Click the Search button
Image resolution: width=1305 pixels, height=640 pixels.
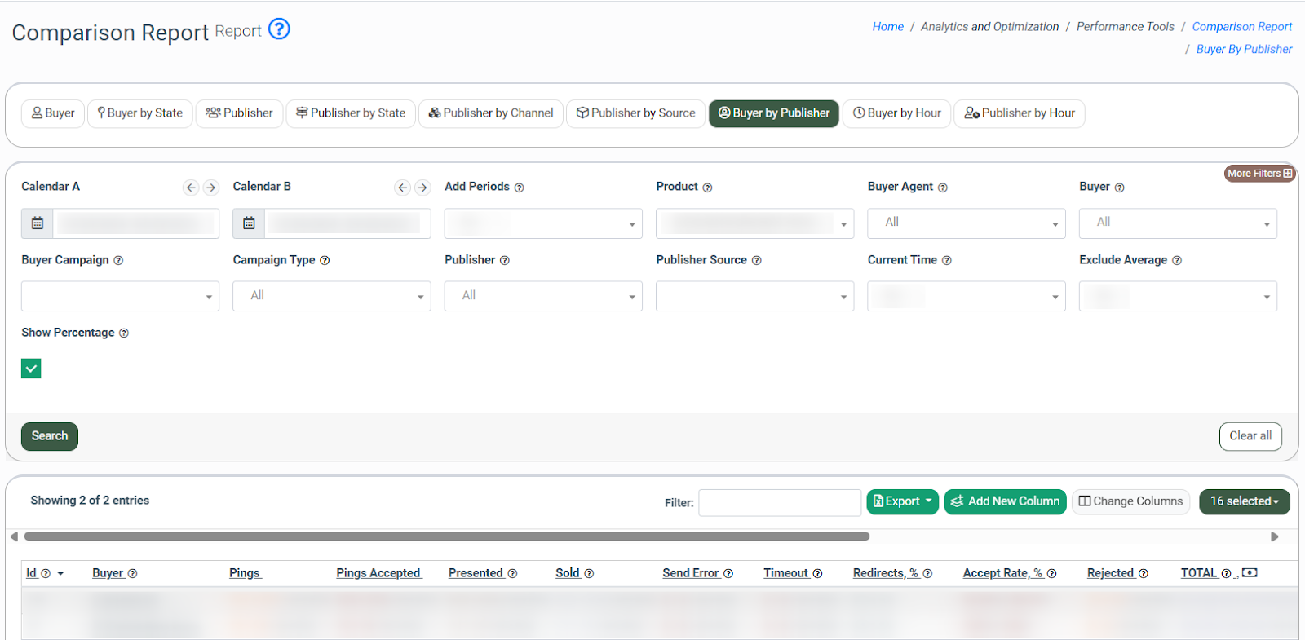50,436
